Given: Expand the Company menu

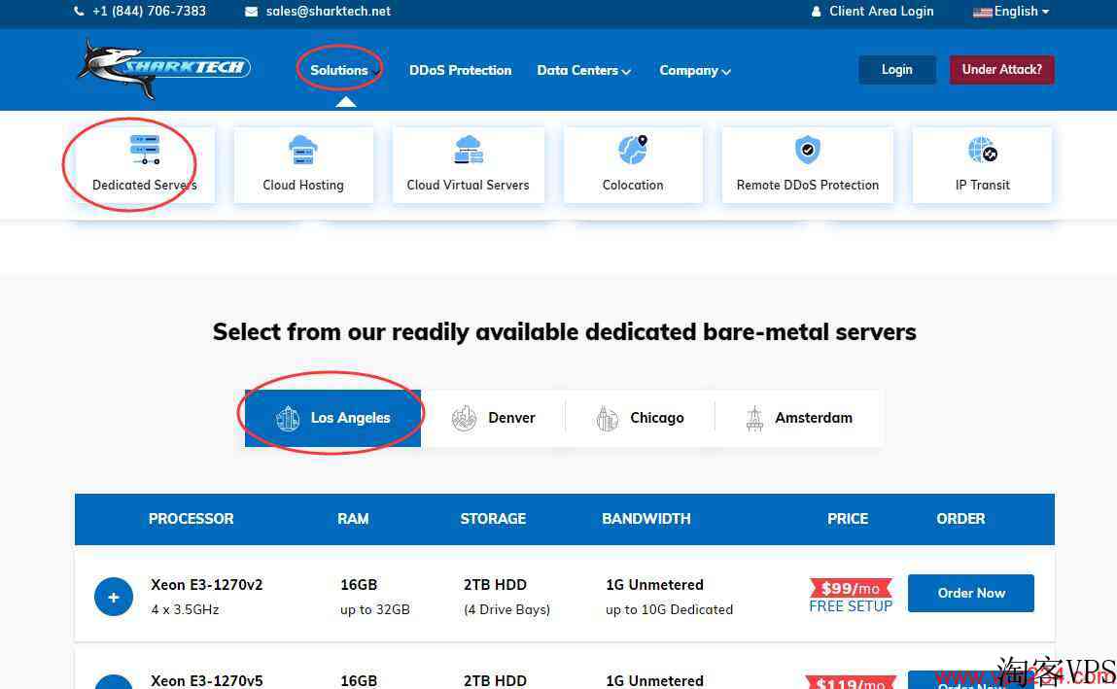Looking at the screenshot, I should pyautogui.click(x=694, y=70).
